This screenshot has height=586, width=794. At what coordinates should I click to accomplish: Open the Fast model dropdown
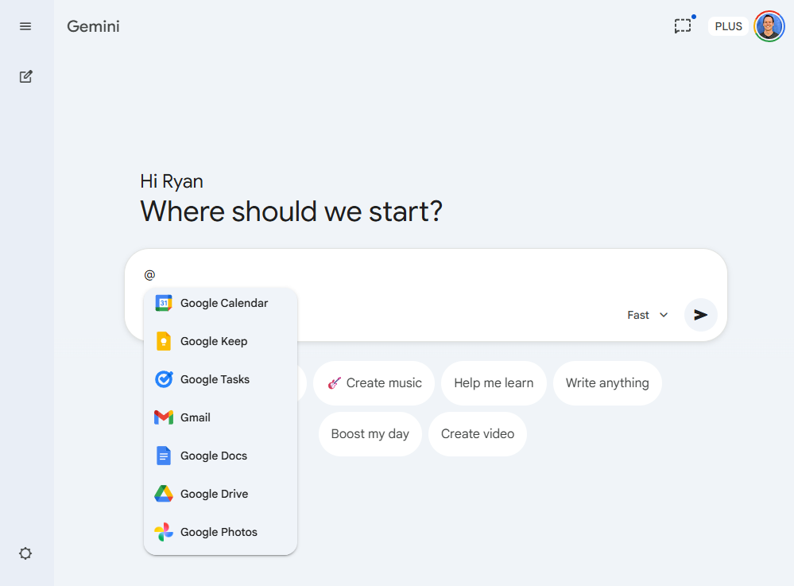[x=648, y=315]
